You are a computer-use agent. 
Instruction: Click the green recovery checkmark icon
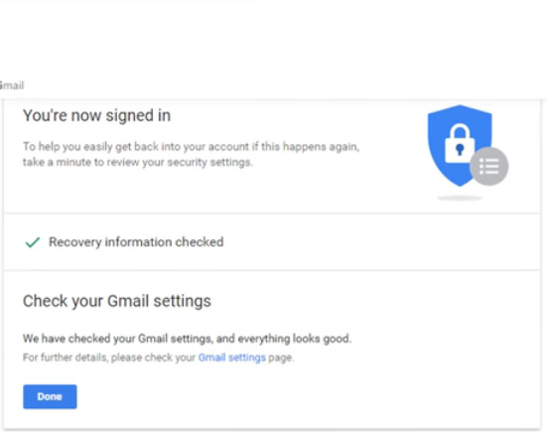click(33, 242)
